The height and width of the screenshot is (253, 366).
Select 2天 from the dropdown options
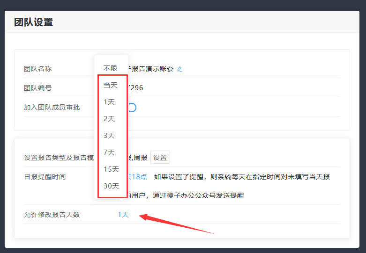pos(109,119)
